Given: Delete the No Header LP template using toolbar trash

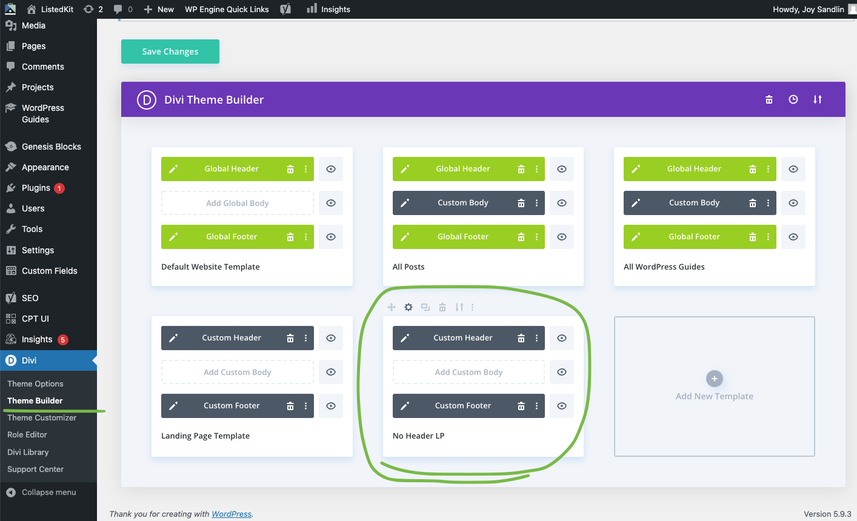Looking at the screenshot, I should point(442,307).
